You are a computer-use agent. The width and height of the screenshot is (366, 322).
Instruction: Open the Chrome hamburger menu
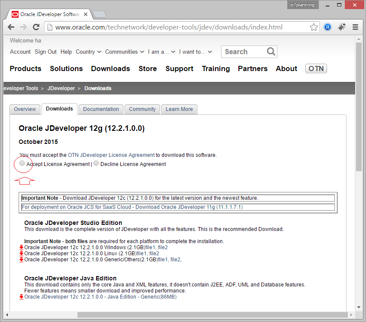pyautogui.click(x=355, y=27)
